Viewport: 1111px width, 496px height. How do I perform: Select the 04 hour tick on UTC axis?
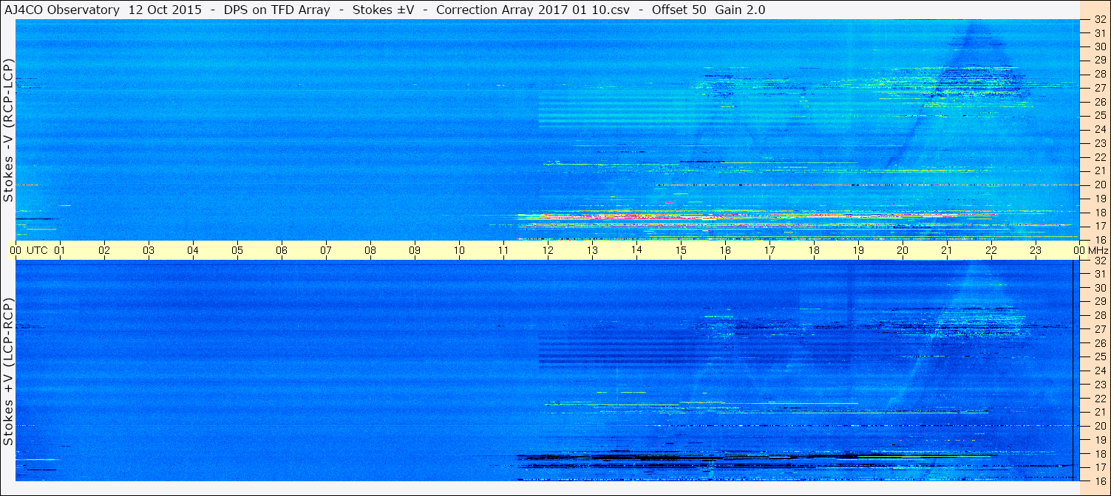193,250
